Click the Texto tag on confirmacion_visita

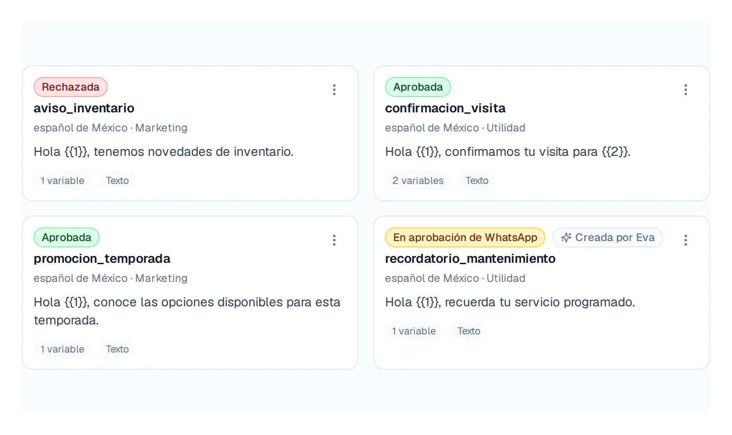(477, 181)
